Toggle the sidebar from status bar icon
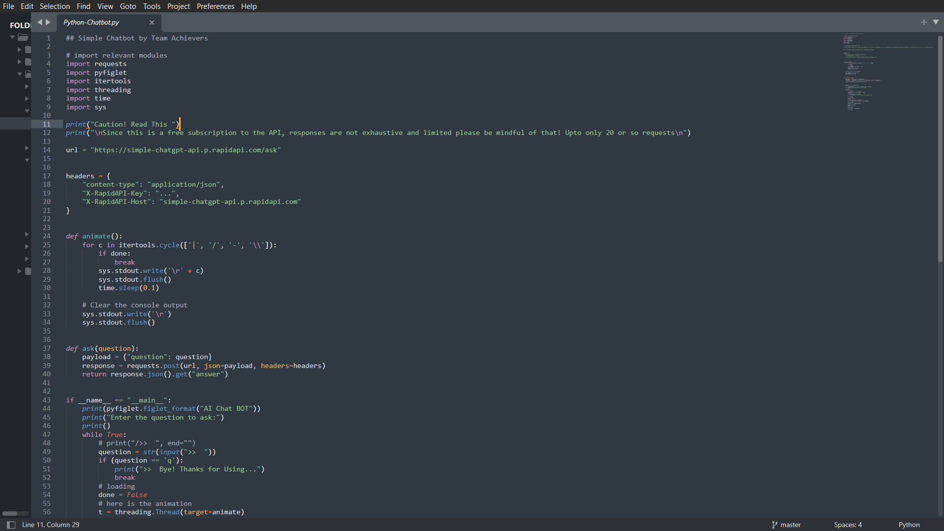944x531 pixels. tap(11, 525)
